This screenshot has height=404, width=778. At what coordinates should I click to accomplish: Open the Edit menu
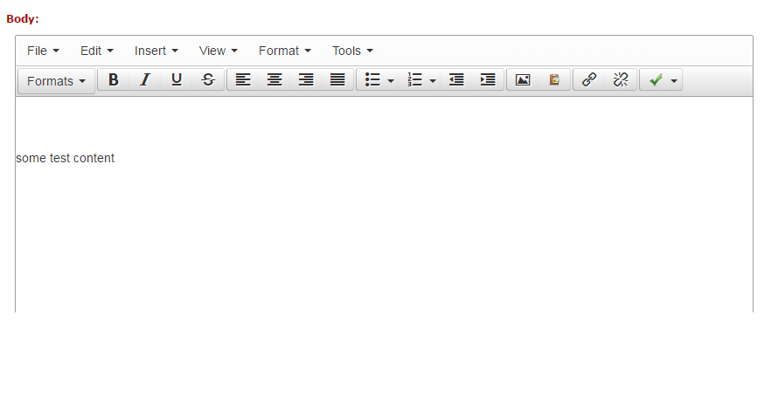coord(97,51)
